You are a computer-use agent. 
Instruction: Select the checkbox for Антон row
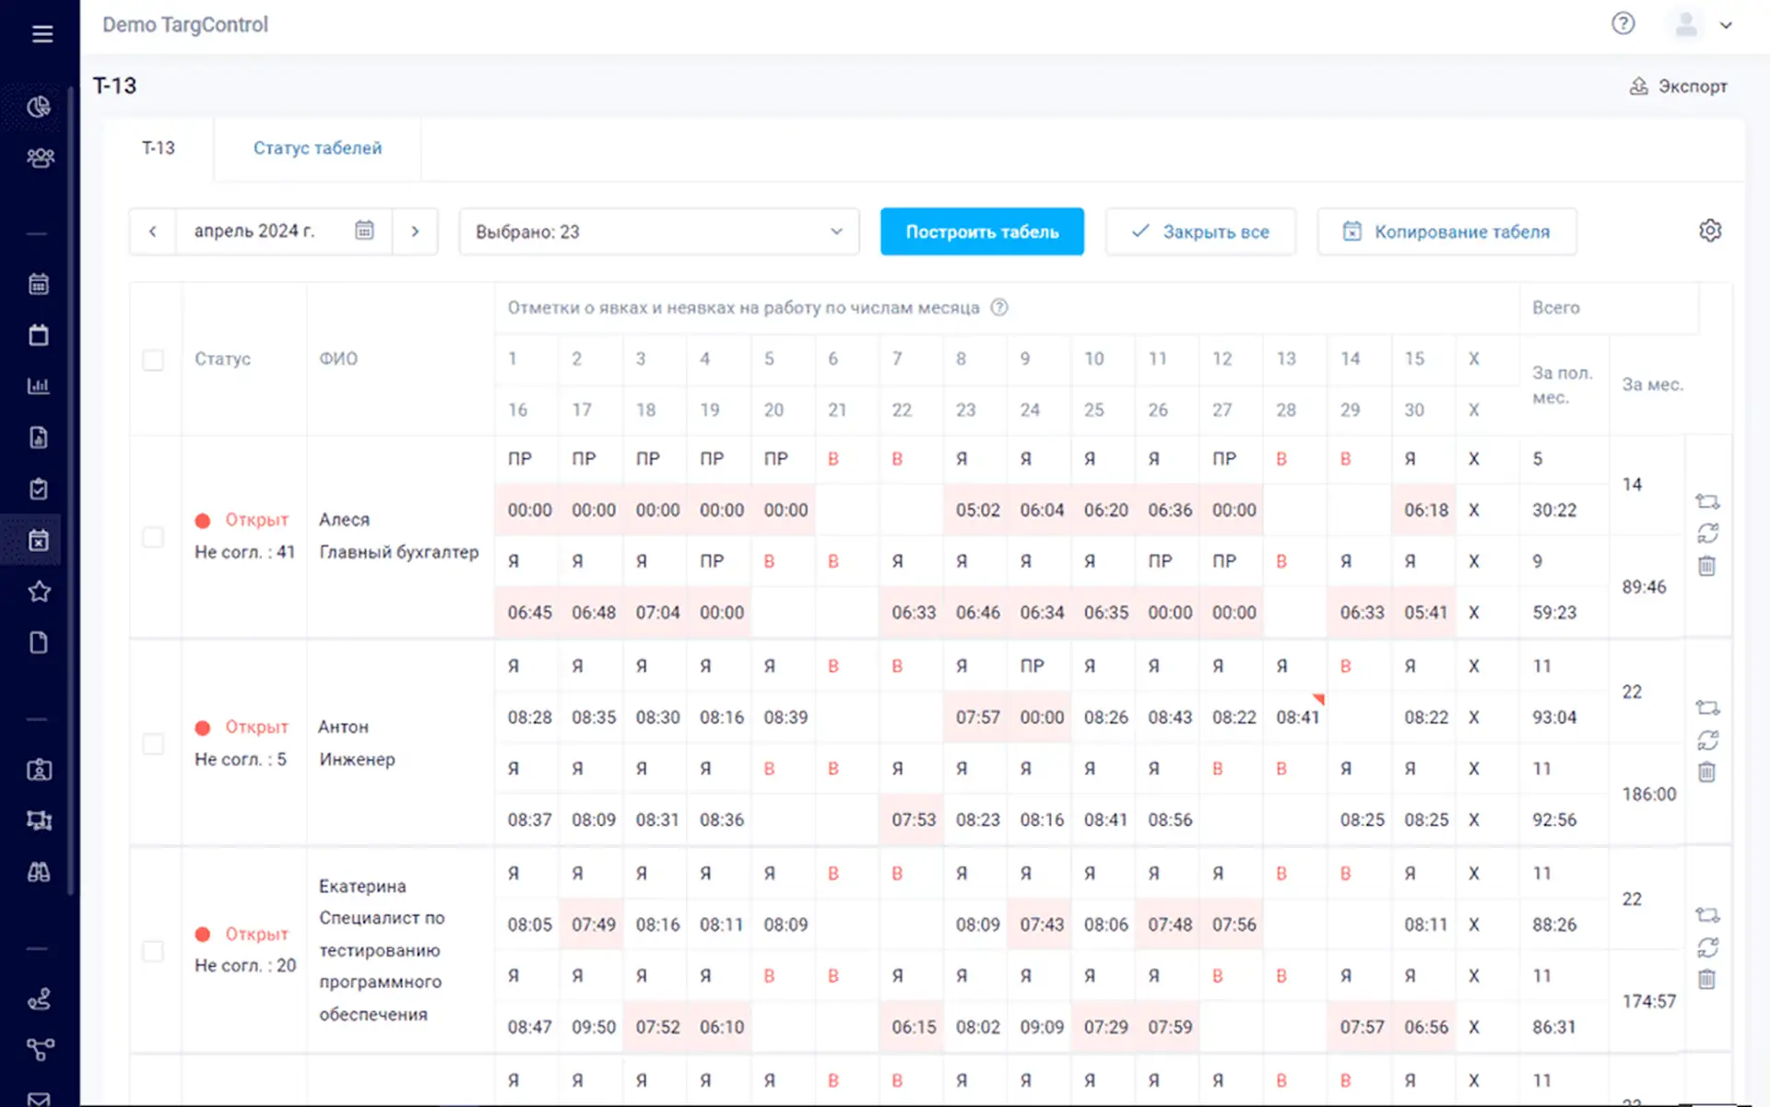point(153,744)
